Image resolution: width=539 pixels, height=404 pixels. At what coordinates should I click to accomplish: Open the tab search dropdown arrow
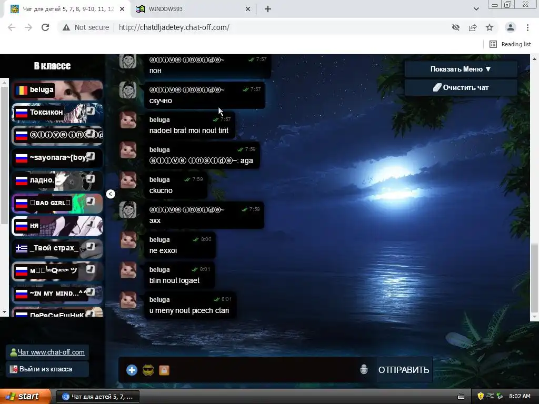click(x=476, y=9)
